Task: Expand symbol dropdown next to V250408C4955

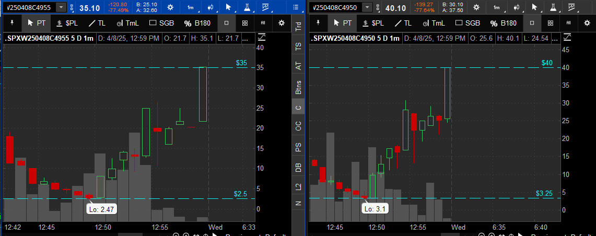Action: [x=62, y=7]
